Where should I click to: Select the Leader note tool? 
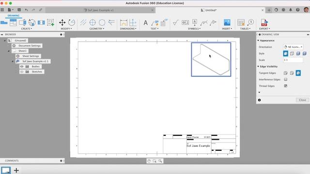[155, 23]
